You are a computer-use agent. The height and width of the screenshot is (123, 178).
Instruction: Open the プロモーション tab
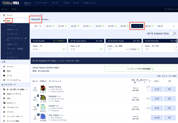pos(90,3)
